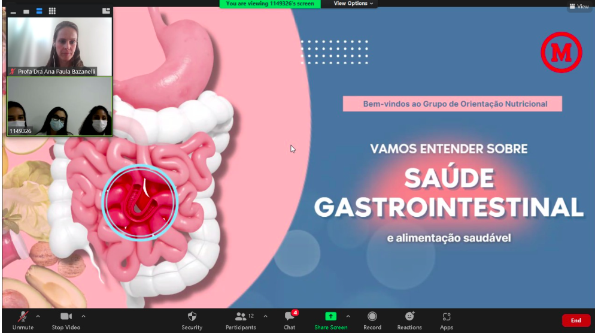Select Profa Dra Ana Paula Bazanelli video thumbnail
The image size is (595, 333).
pos(59,46)
